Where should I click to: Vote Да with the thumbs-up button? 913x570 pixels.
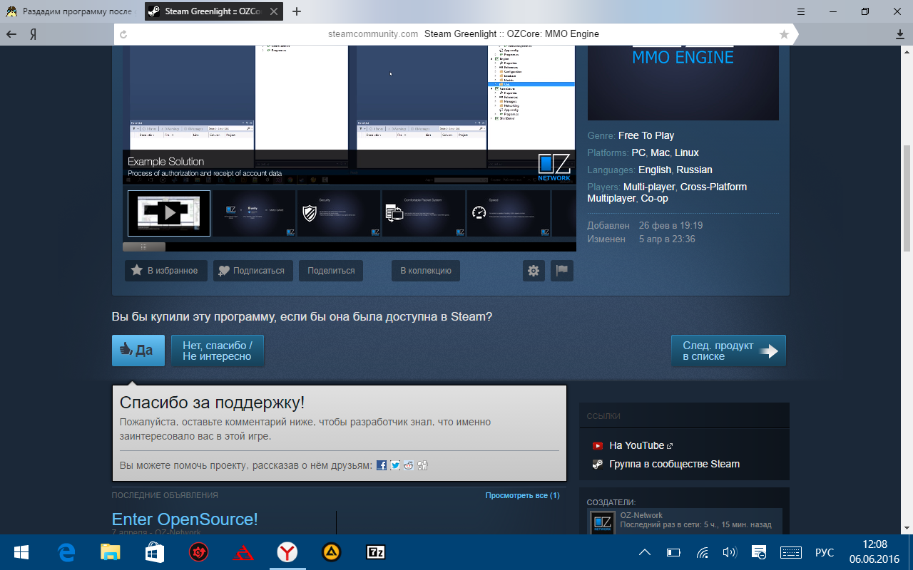138,351
